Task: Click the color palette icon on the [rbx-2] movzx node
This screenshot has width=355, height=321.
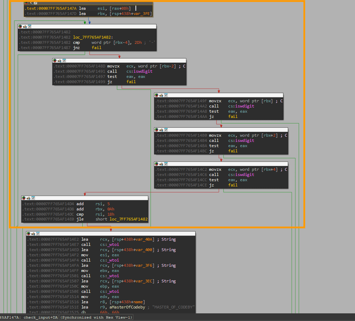Action: point(55,61)
